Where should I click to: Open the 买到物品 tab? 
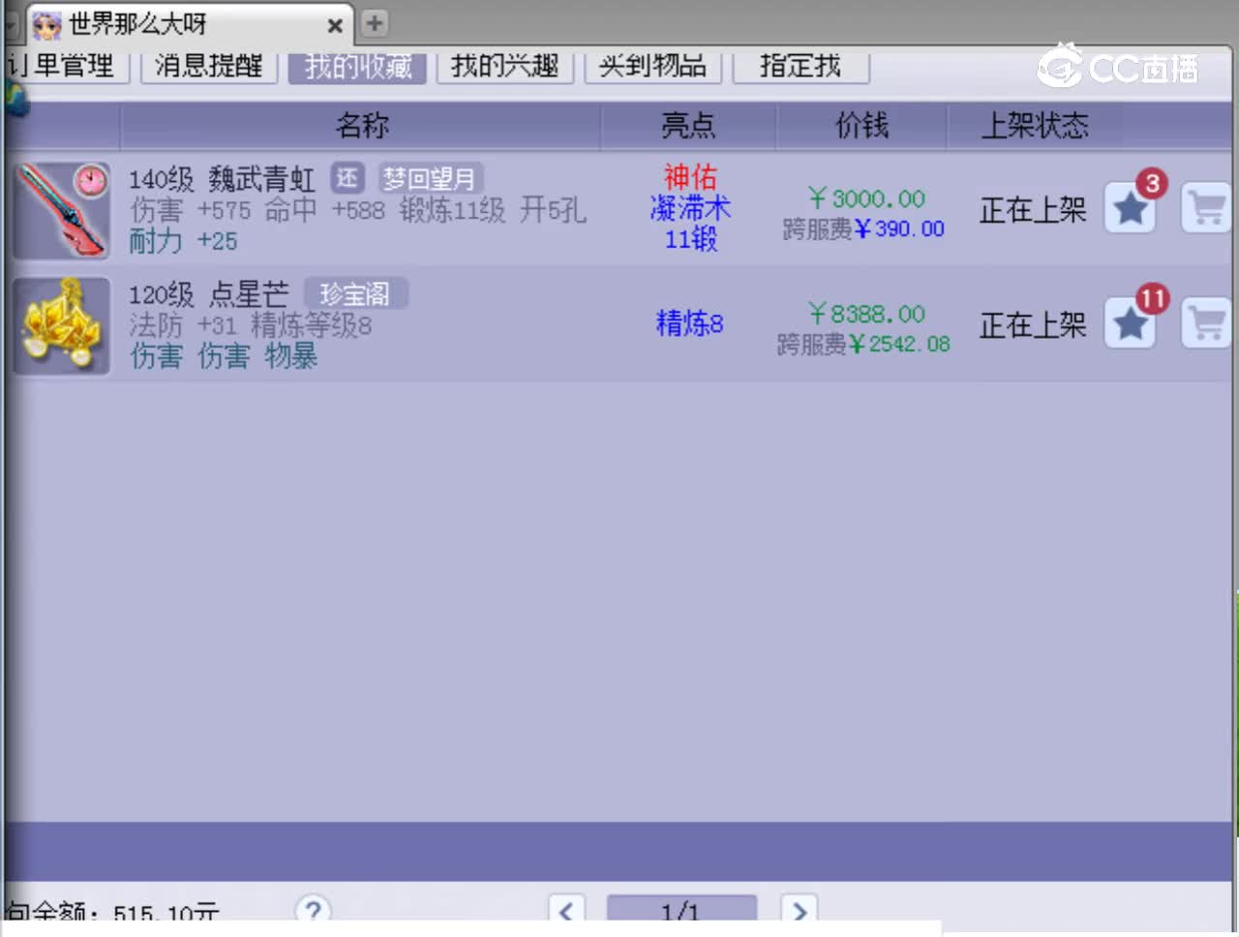pos(652,66)
